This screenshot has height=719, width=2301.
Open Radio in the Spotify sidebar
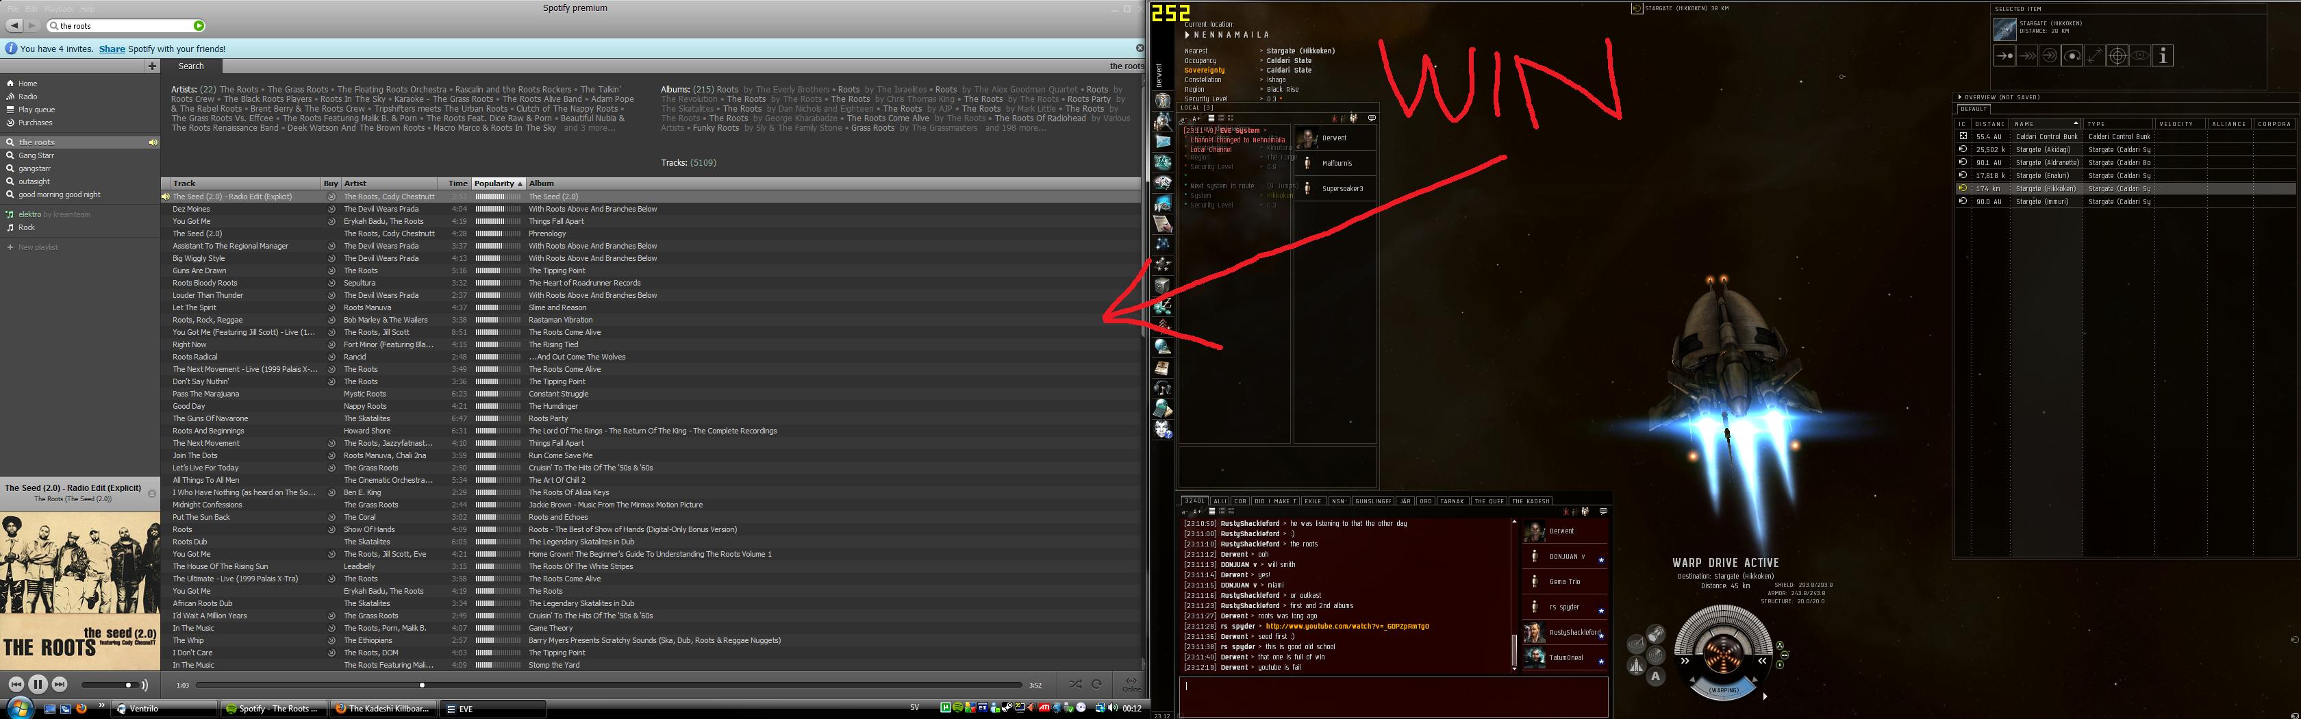tap(27, 97)
